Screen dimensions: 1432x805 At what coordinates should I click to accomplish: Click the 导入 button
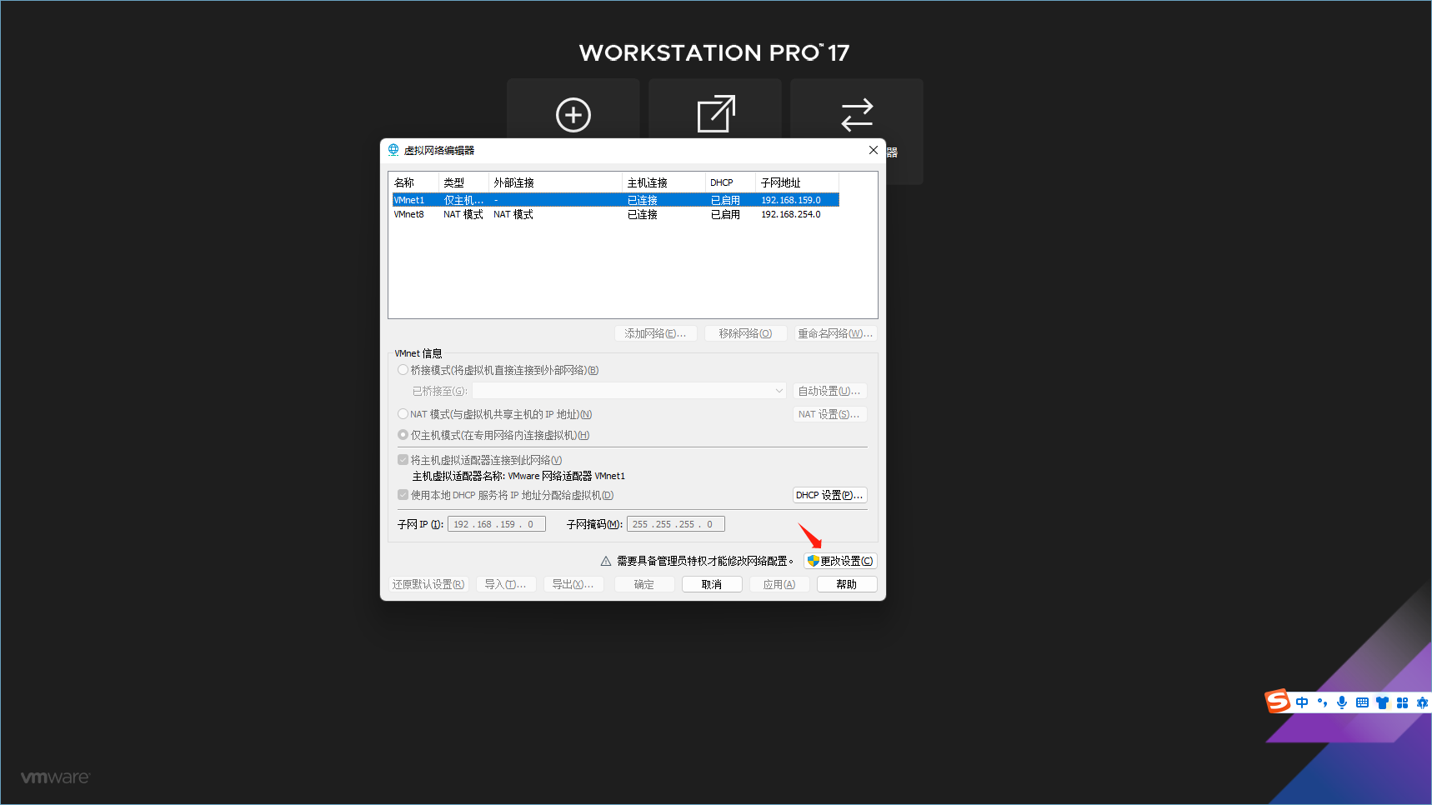click(506, 584)
